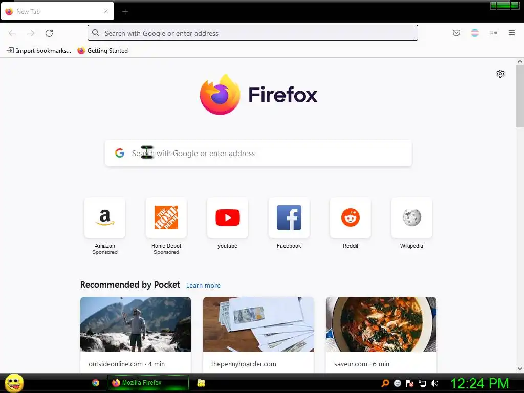
Task: Go forward with the forward arrow
Action: click(31, 33)
